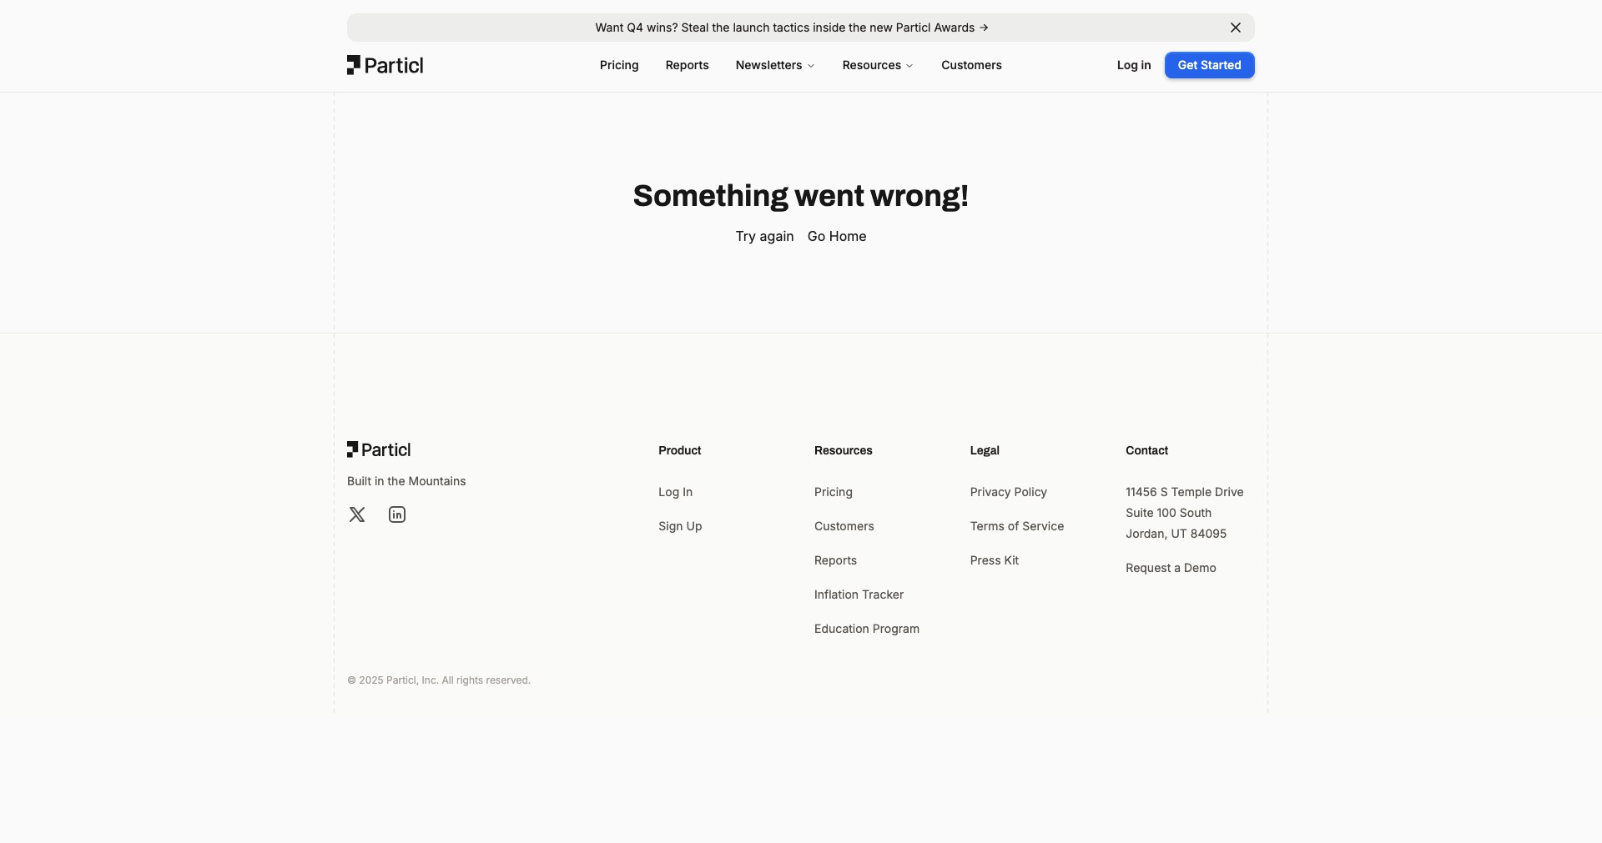The height and width of the screenshot is (843, 1602).
Task: Click the "© 2025 Particl, Inc." copyright text
Action: pyautogui.click(x=439, y=680)
